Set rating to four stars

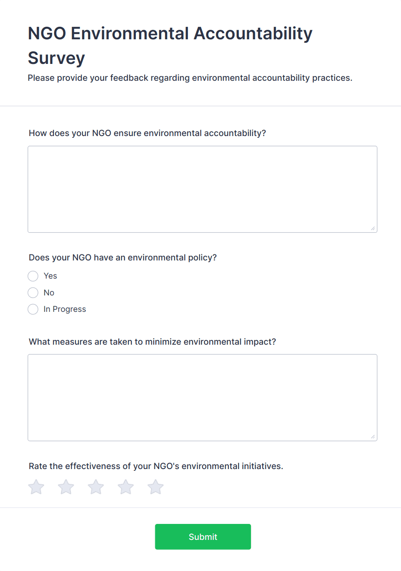pos(126,487)
